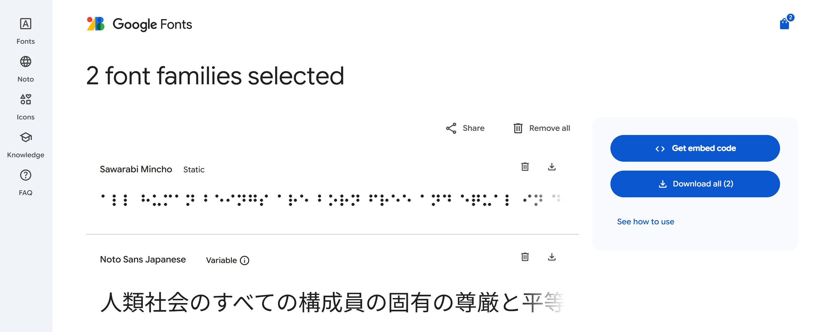Delete Sawarabi Mincho using its trash icon
This screenshot has height=332, width=830.
(525, 167)
